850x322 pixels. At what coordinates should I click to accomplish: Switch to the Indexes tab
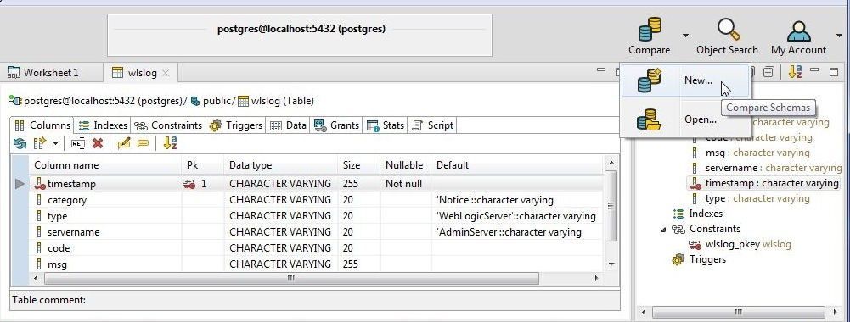coord(103,125)
